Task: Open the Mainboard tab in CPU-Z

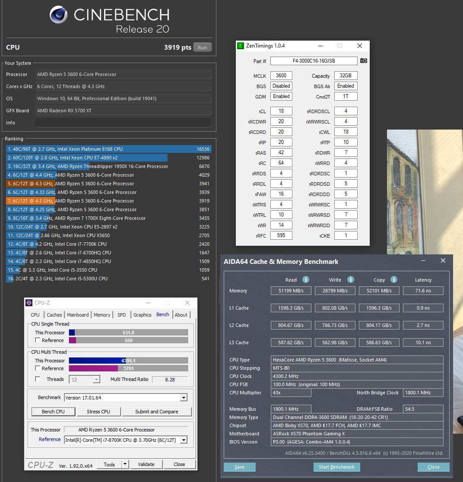Action: click(x=78, y=315)
